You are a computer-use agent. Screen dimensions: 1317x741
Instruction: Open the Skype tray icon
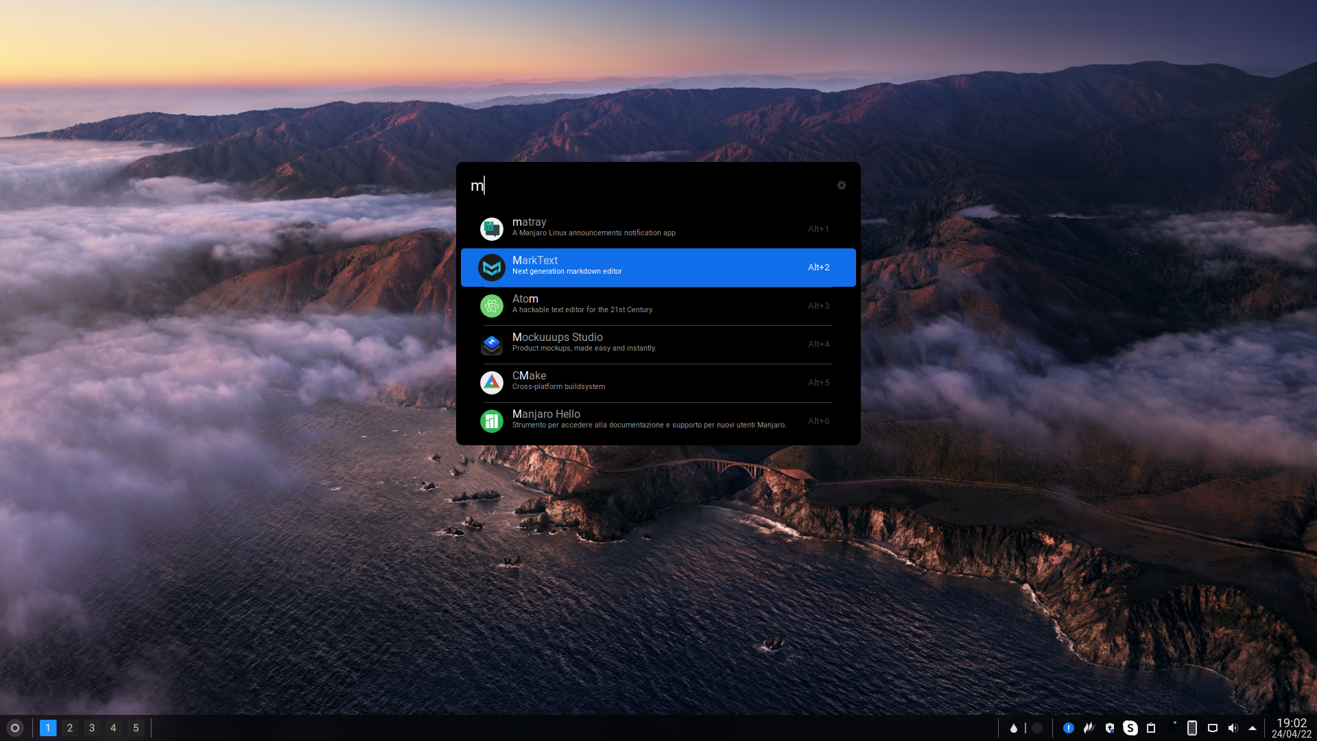pos(1130,728)
